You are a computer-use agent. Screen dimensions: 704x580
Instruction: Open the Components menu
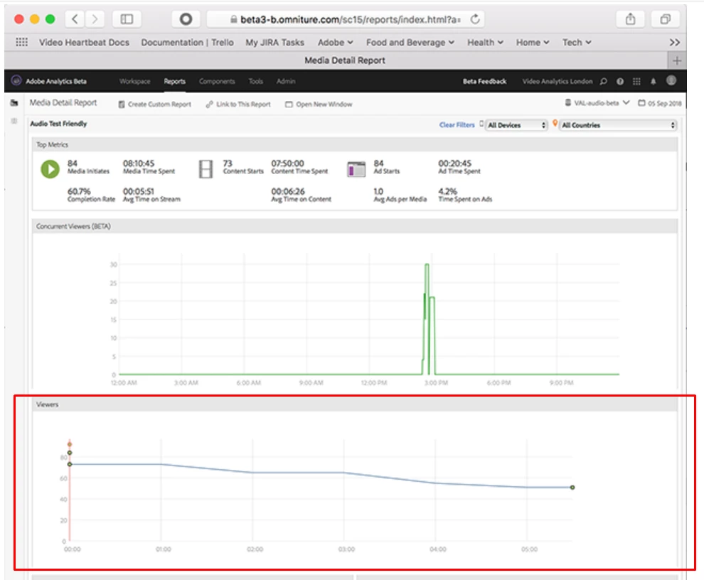coord(217,81)
